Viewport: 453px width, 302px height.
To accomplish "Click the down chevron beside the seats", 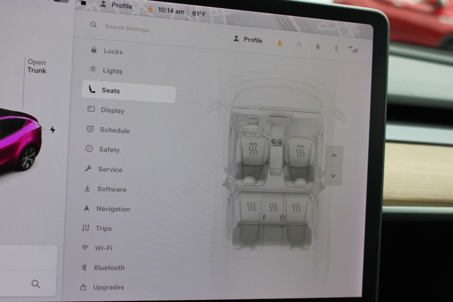I will 333,176.
